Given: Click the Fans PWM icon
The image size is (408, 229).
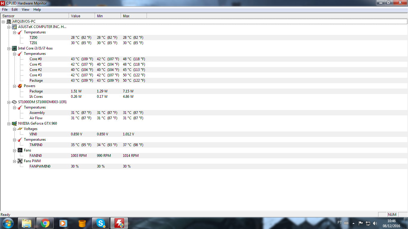Looking at the screenshot, I should click(20, 161).
